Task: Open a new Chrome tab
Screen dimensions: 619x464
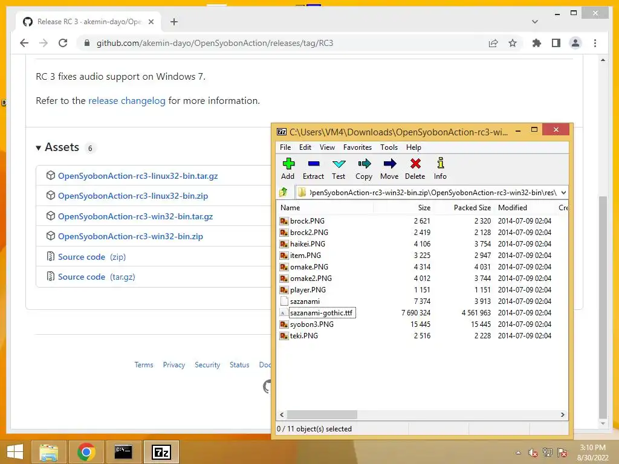Action: click(174, 22)
